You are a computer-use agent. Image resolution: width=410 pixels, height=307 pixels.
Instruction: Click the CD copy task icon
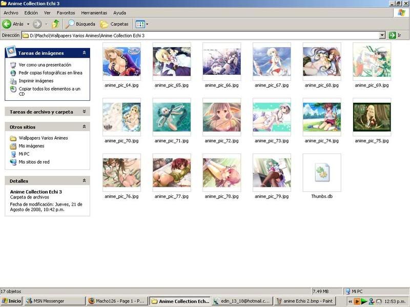click(x=13, y=89)
